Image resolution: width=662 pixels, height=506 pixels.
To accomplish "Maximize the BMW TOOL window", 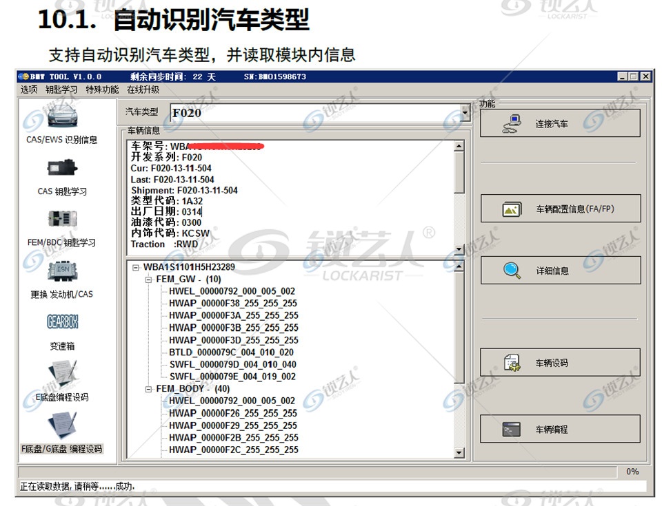I will pyautogui.click(x=633, y=76).
